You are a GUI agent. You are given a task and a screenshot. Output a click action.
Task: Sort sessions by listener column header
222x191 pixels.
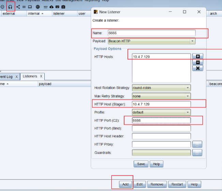click(64, 14)
